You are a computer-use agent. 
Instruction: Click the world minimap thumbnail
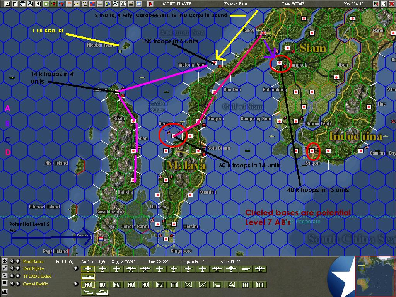pyautogui.click(x=375, y=276)
